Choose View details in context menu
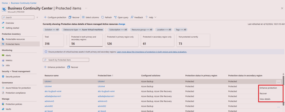285x112 pixels. (x=265, y=99)
